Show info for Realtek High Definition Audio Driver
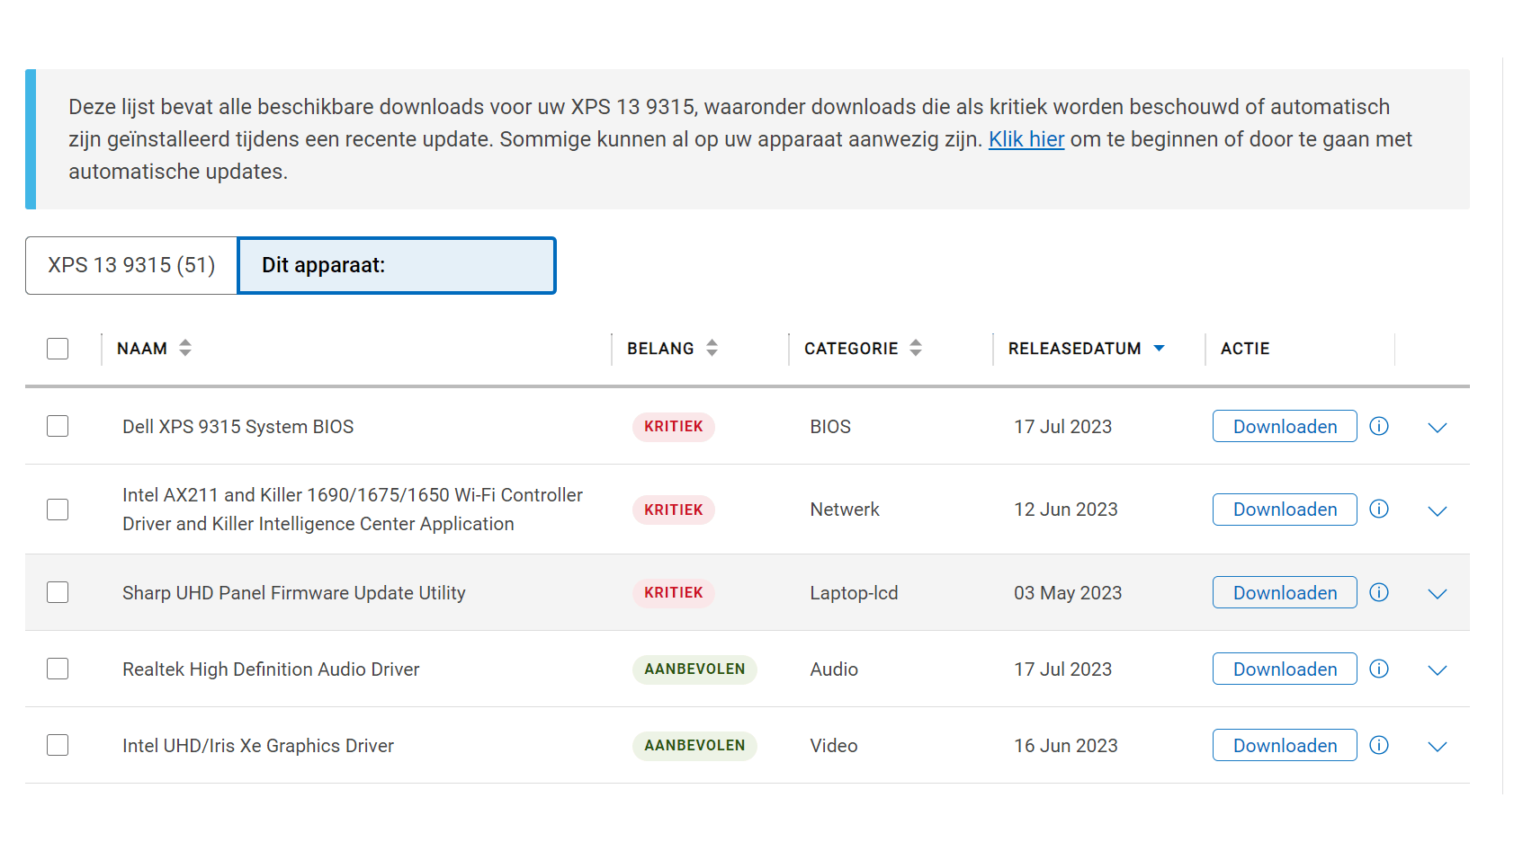This screenshot has height=851, width=1514. click(x=1379, y=669)
